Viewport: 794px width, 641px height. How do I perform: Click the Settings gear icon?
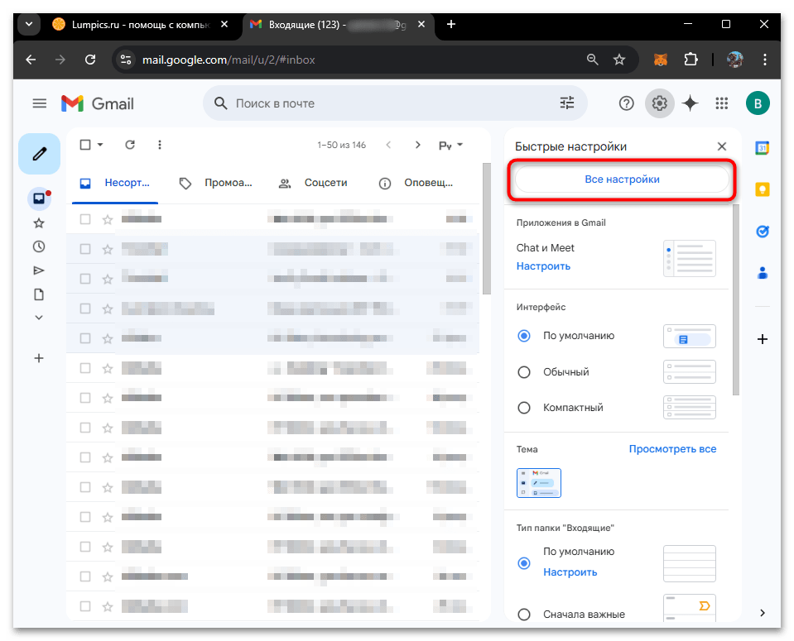click(659, 103)
